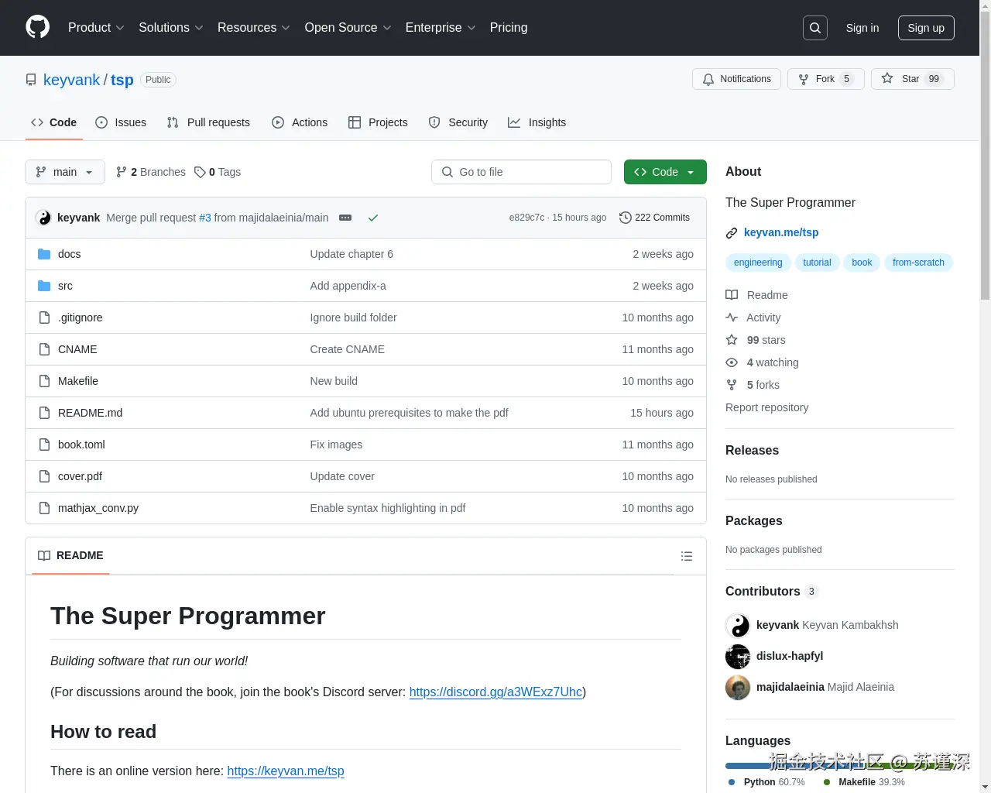Open the Readme sidebar link
991x793 pixels.
tap(757, 295)
